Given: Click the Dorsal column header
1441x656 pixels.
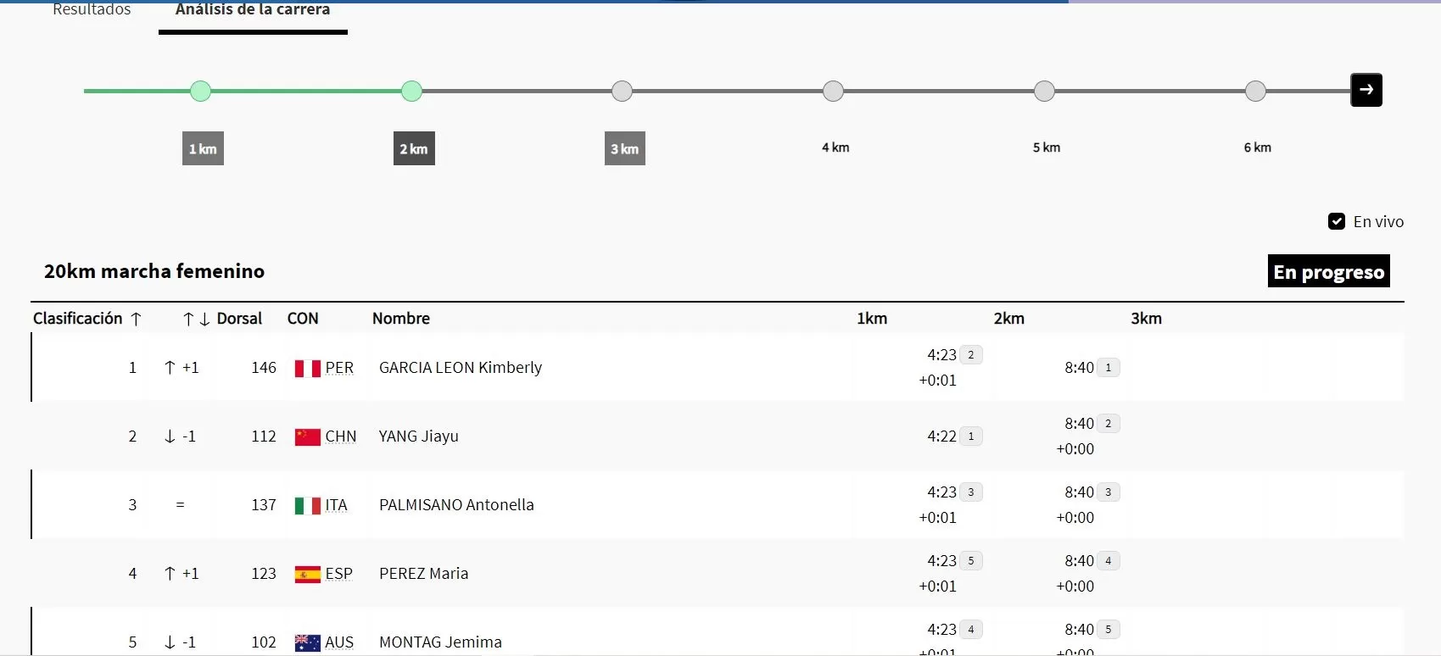Looking at the screenshot, I should point(239,319).
